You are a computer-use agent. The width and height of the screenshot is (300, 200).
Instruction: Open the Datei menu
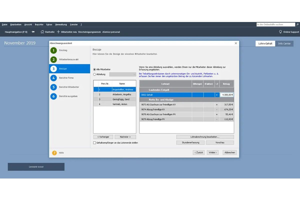point(4,24)
